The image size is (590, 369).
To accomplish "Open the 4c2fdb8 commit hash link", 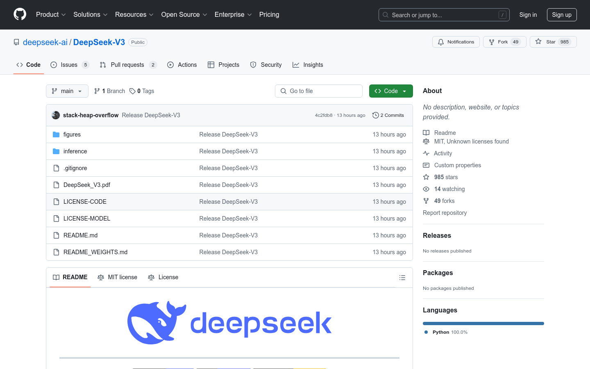I will coord(324,115).
